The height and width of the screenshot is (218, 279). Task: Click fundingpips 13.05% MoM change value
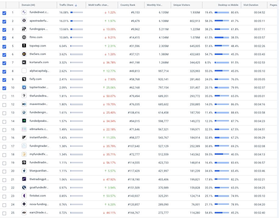pos(111,29)
